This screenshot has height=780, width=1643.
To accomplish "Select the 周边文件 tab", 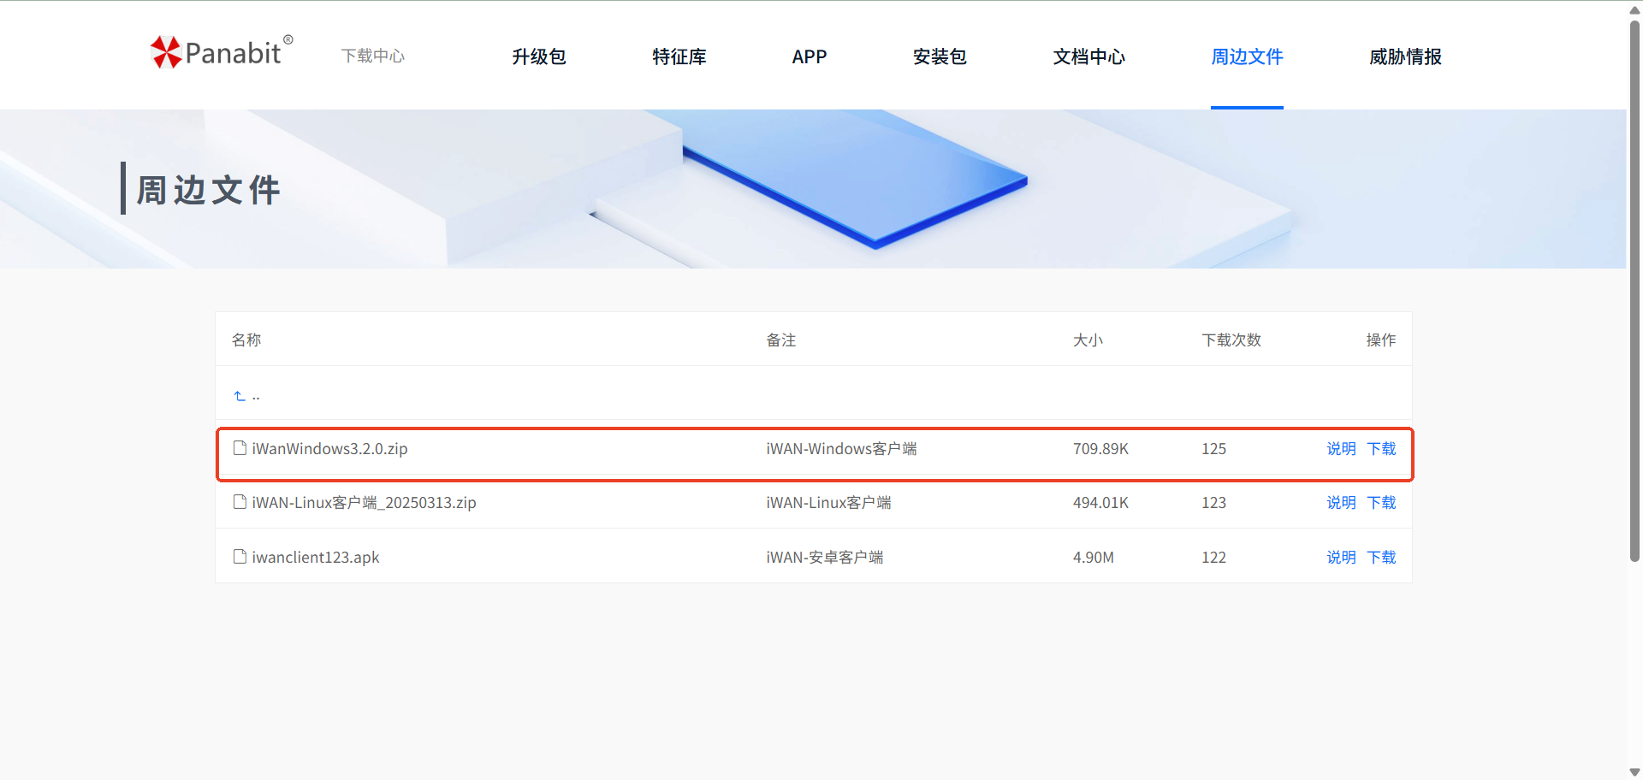I will point(1247,56).
